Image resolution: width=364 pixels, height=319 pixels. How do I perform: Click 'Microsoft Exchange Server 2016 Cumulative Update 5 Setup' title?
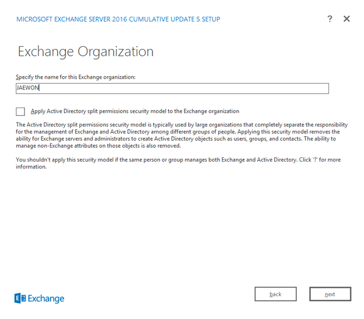click(x=118, y=19)
